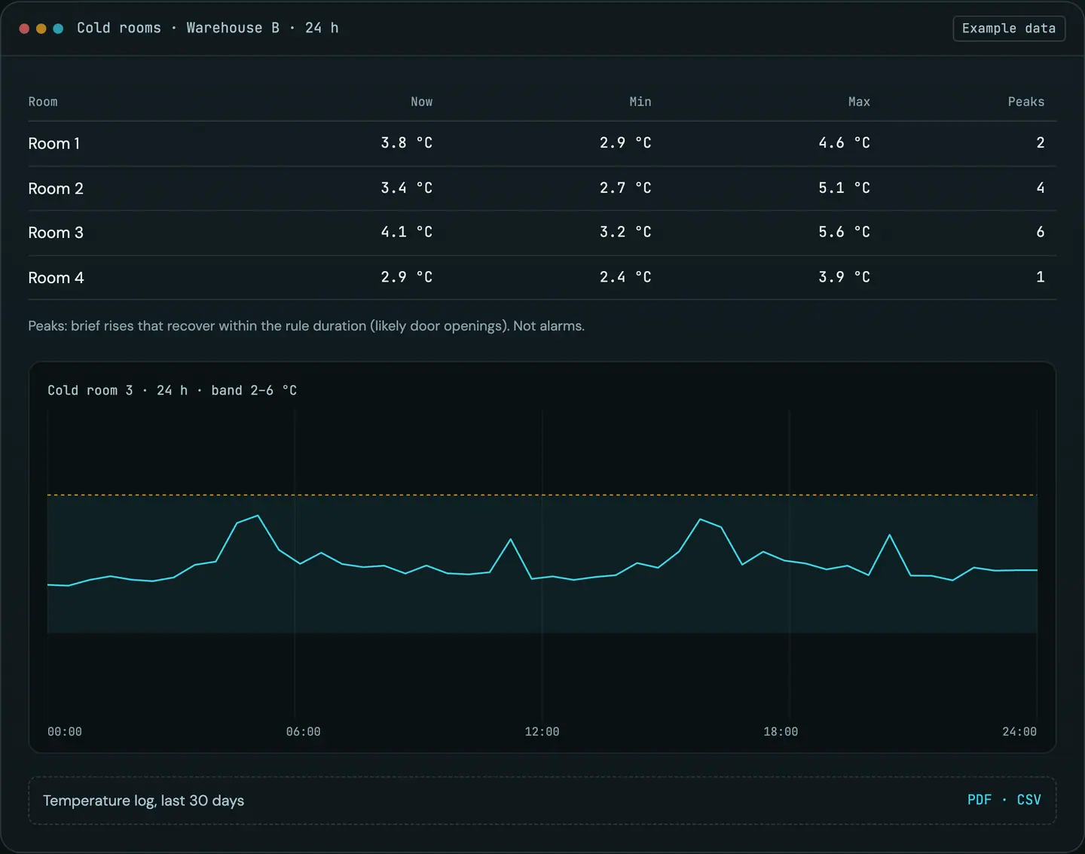This screenshot has width=1085, height=854.
Task: Click Room 1 max value 4.6 °C
Action: pyautogui.click(x=845, y=142)
